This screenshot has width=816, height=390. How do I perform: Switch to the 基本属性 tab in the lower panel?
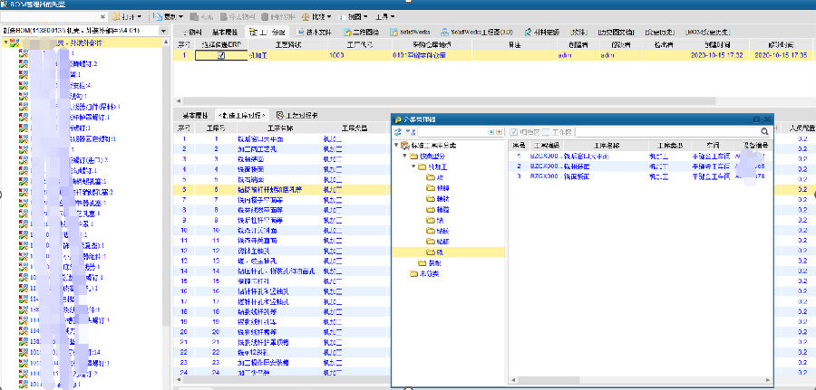pyautogui.click(x=195, y=116)
